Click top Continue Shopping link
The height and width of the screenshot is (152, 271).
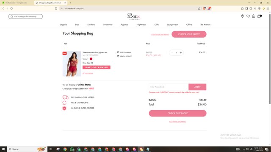coord(160,35)
